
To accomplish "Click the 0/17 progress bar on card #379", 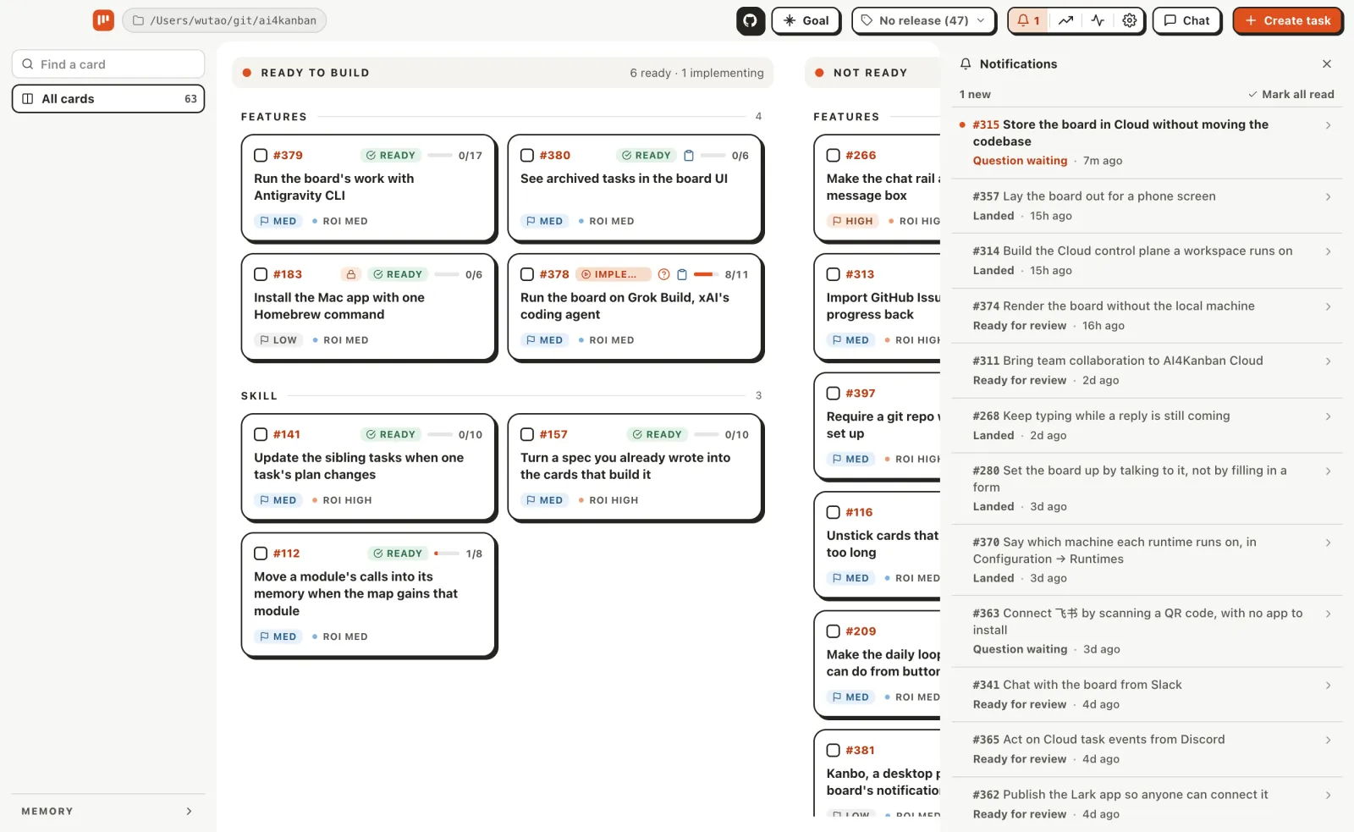I will (x=440, y=156).
